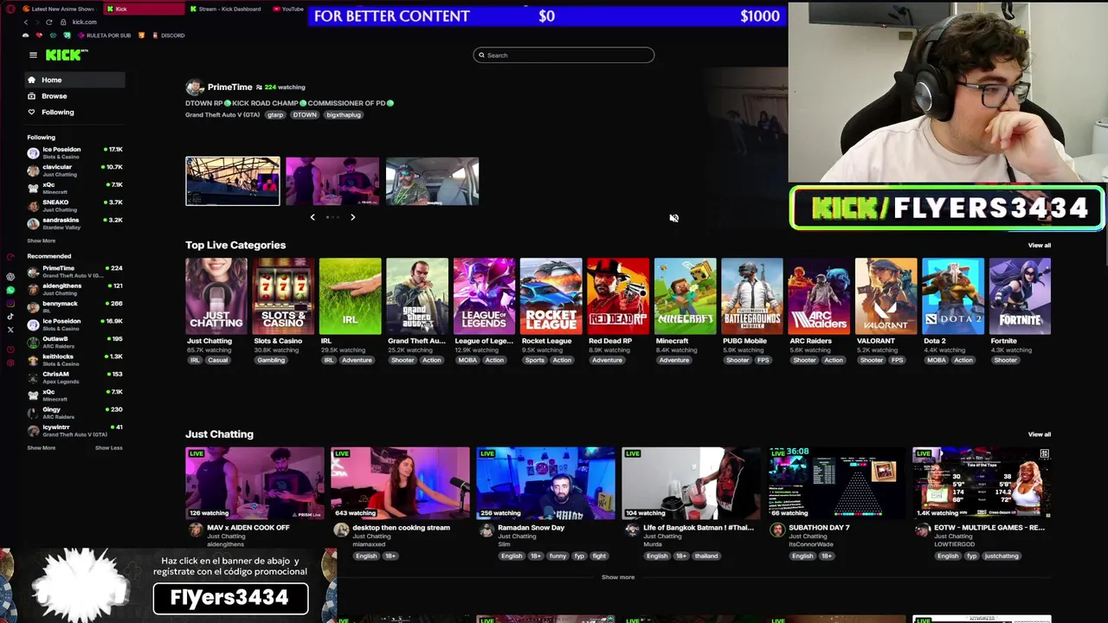Open SUBATHON DAY 7 stream title
Screen dimensions: 1108x623
pos(819,528)
